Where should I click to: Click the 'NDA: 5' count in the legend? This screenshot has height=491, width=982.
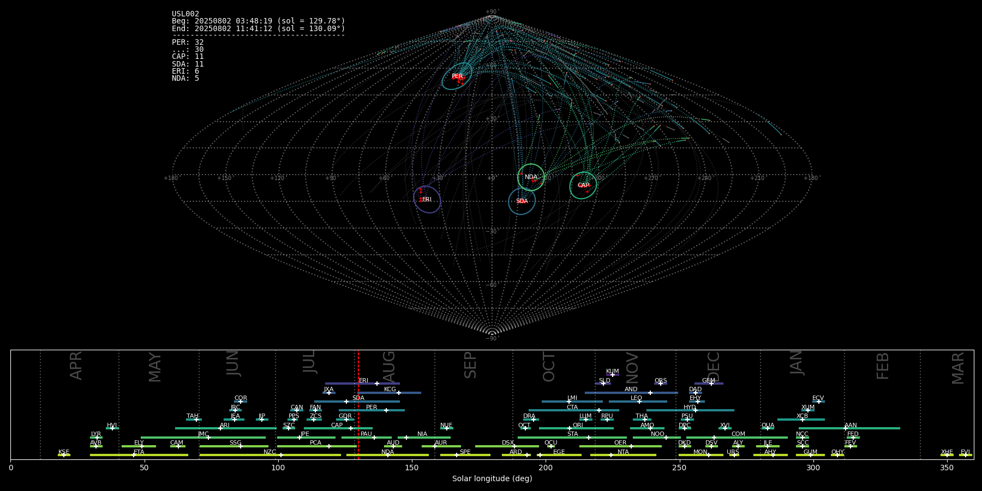point(185,79)
